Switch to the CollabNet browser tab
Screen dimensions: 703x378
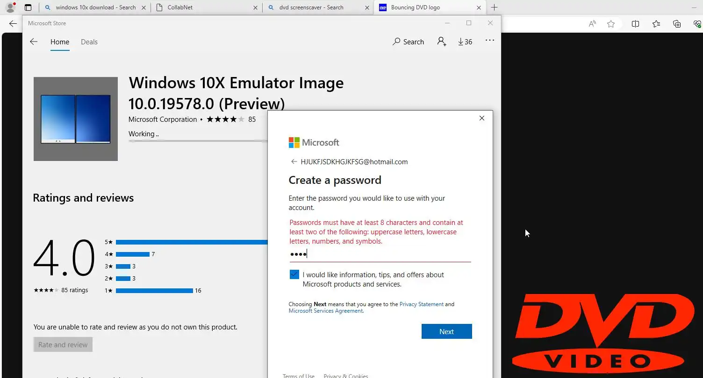[x=207, y=7]
